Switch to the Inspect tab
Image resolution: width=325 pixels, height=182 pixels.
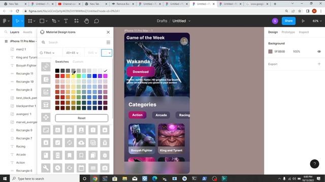(304, 32)
